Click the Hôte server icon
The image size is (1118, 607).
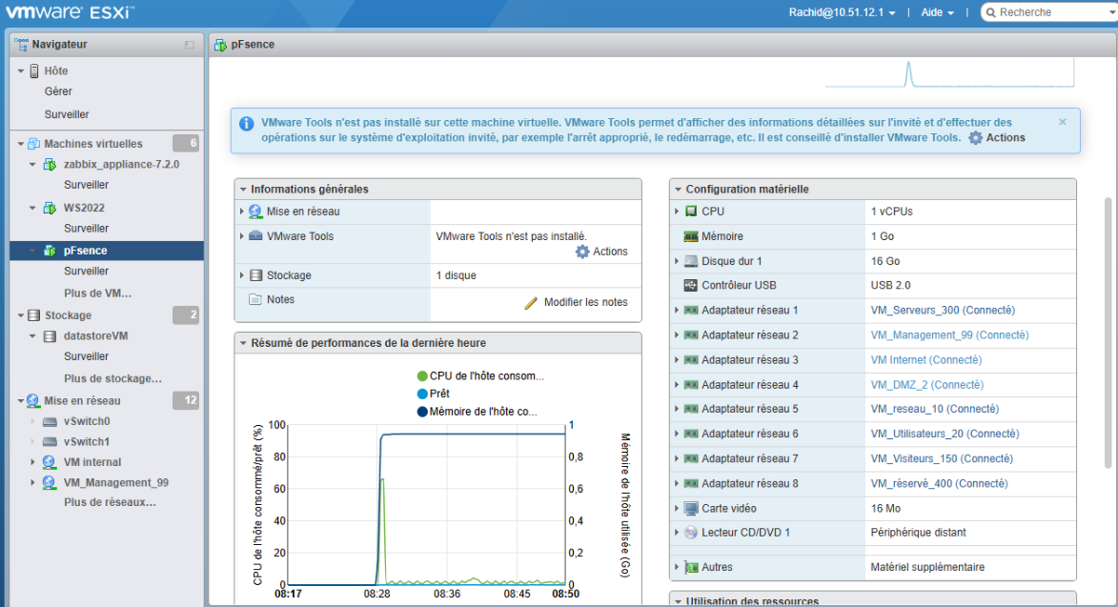pyautogui.click(x=34, y=71)
